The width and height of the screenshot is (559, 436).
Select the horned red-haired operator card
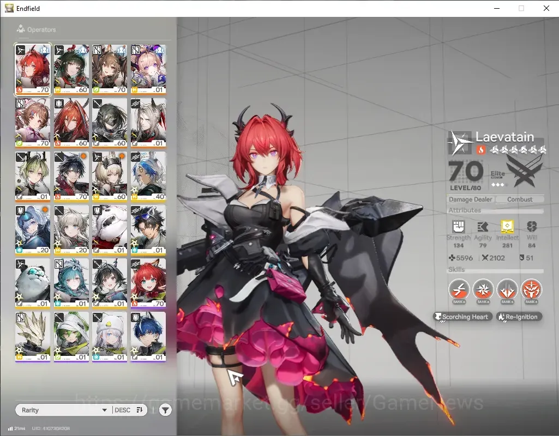click(x=33, y=69)
